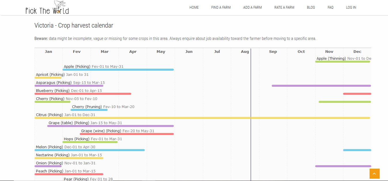This screenshot has width=388, height=181.
Task: Click the Apple (Thinning) label in November
Action: click(x=331, y=59)
